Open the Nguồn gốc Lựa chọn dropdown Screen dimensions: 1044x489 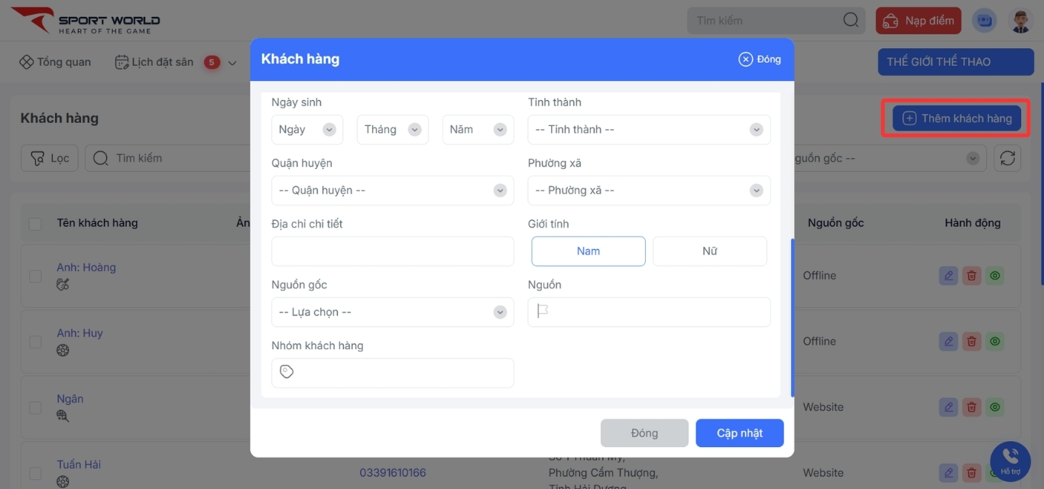[392, 313]
